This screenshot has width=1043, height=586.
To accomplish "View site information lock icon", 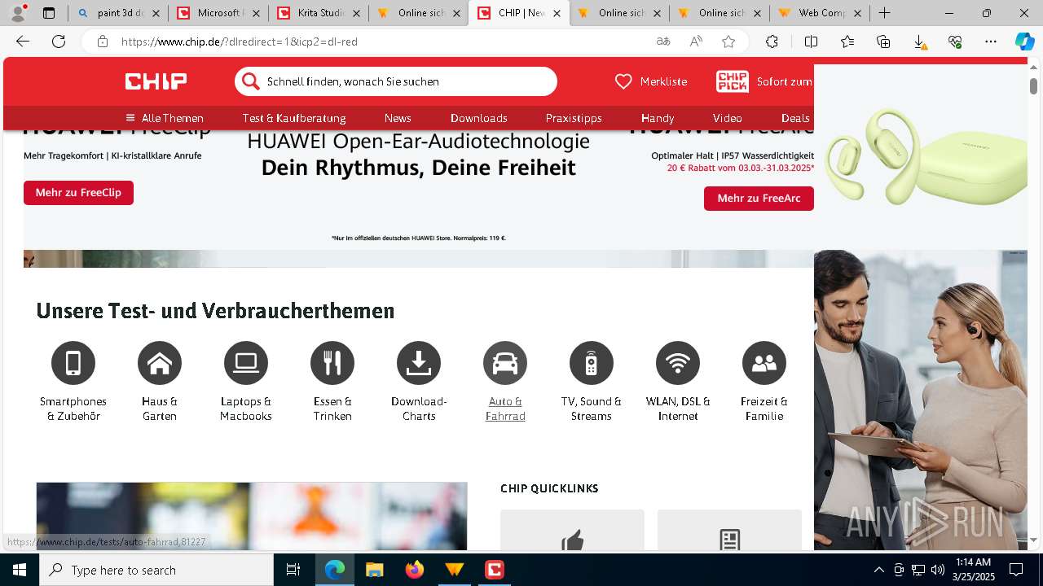I will pyautogui.click(x=102, y=42).
